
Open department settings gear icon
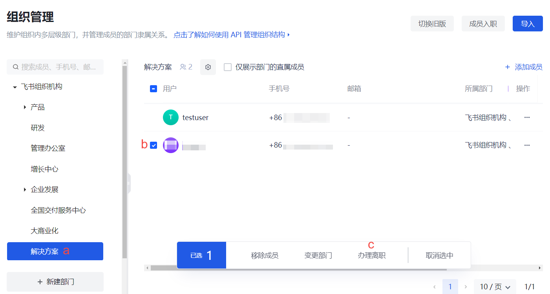click(x=208, y=67)
